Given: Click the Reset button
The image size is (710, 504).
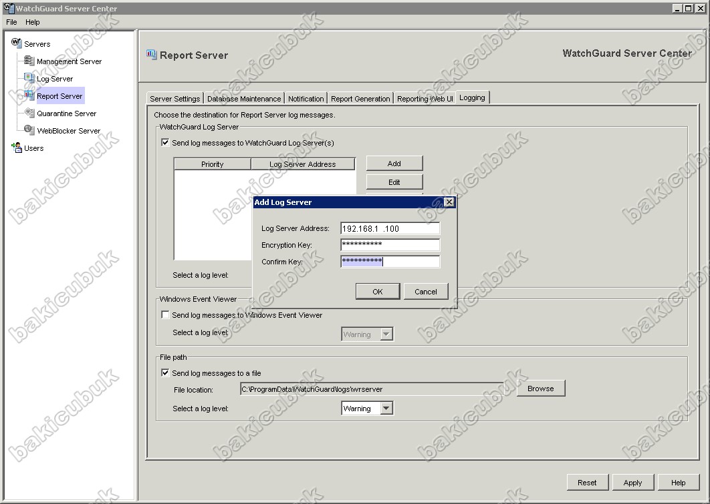Looking at the screenshot, I should click(587, 482).
